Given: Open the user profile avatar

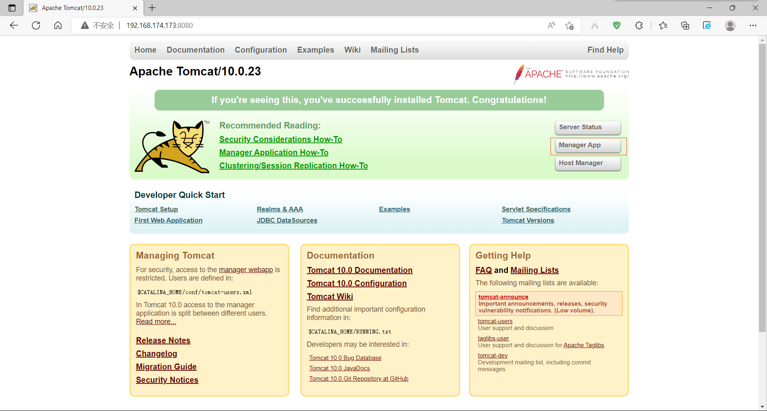Looking at the screenshot, I should pyautogui.click(x=730, y=26).
